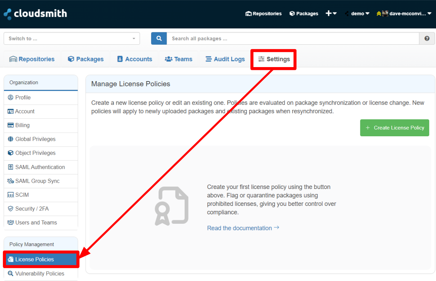Open Users and Teams in the sidebar
436x281 pixels.
point(41,223)
